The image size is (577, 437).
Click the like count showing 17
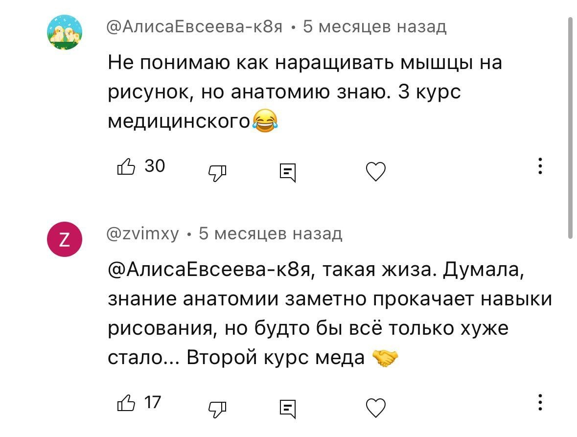(x=153, y=403)
